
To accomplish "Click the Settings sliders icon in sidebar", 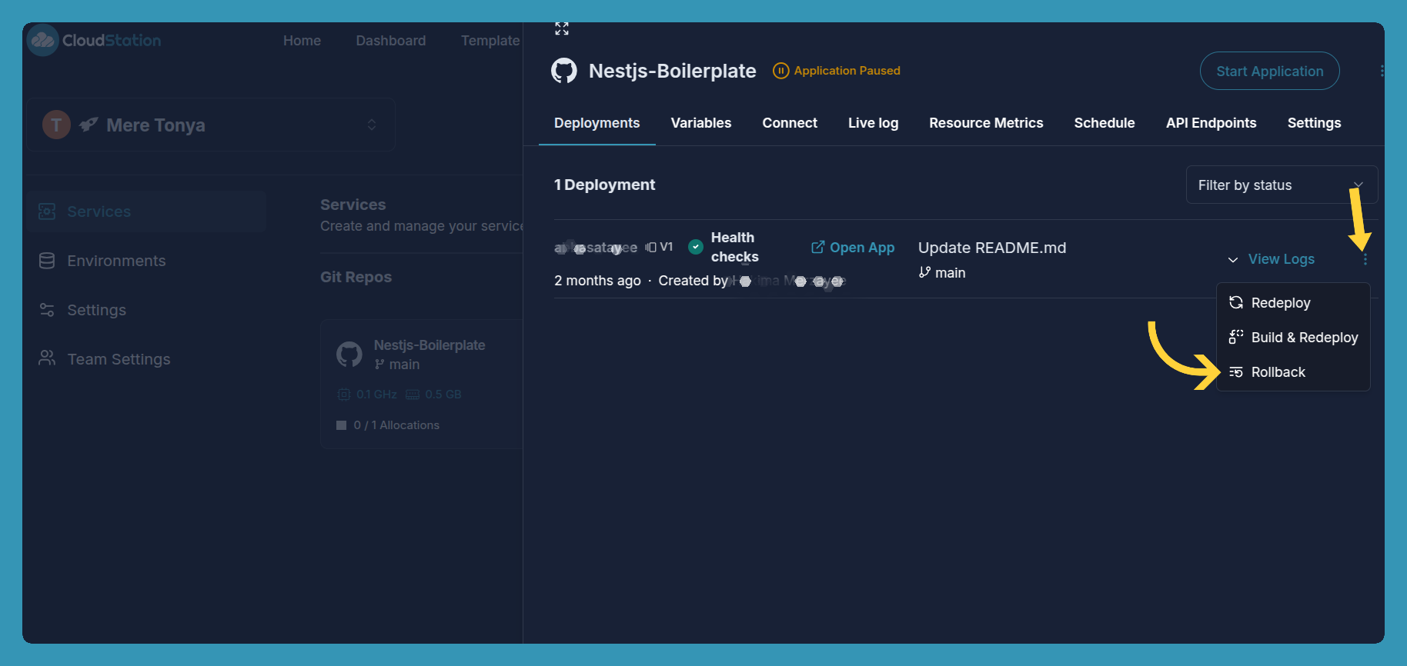I will (x=47, y=310).
